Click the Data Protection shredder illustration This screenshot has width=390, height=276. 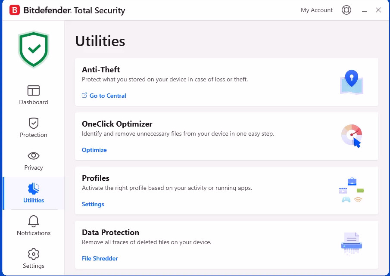tap(352, 243)
